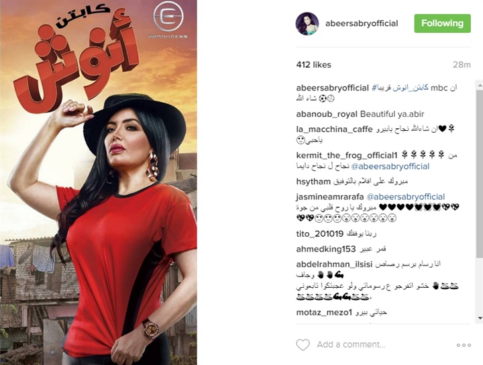Image resolution: width=483 pixels, height=365 pixels.
Task: Click the comments scrollbar up arrow
Action: point(480,85)
